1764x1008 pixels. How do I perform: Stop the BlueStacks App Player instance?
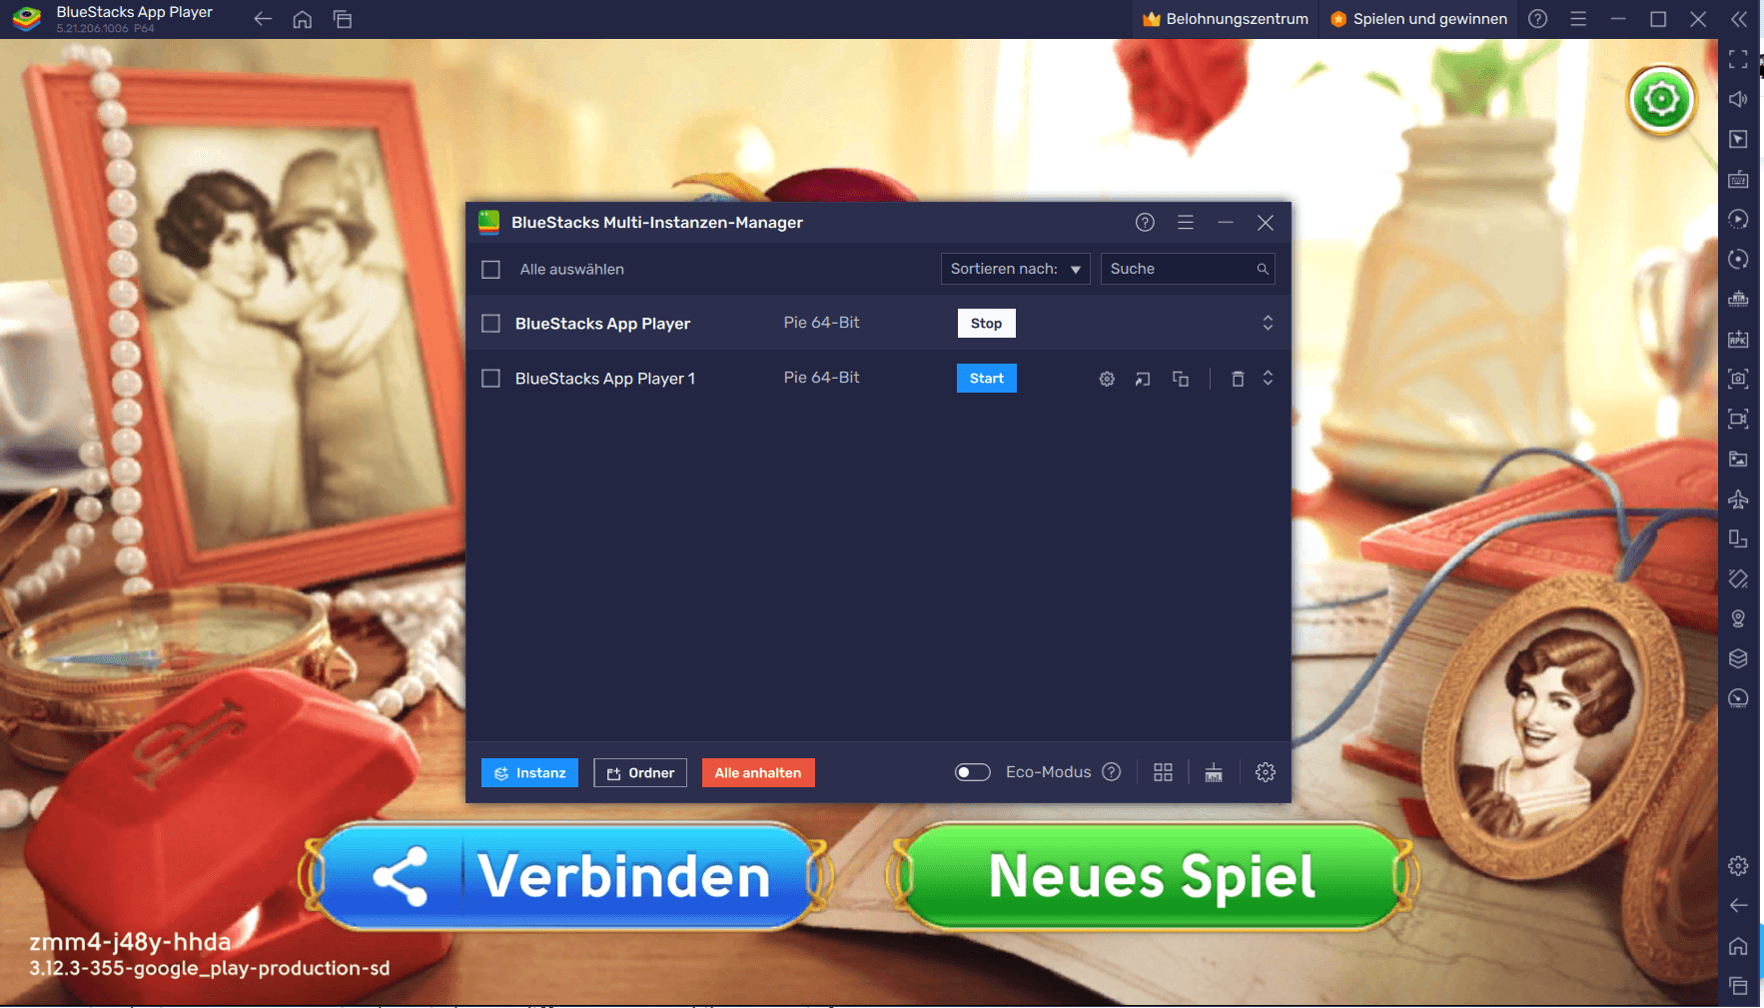(986, 323)
